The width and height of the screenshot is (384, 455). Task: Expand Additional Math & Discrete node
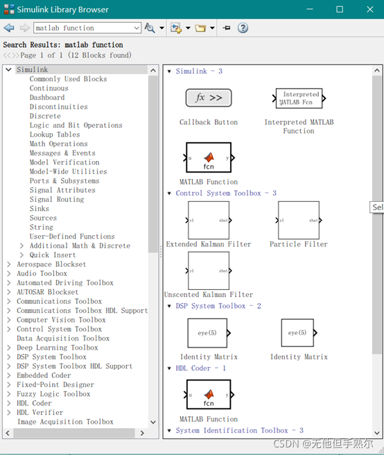[21, 246]
